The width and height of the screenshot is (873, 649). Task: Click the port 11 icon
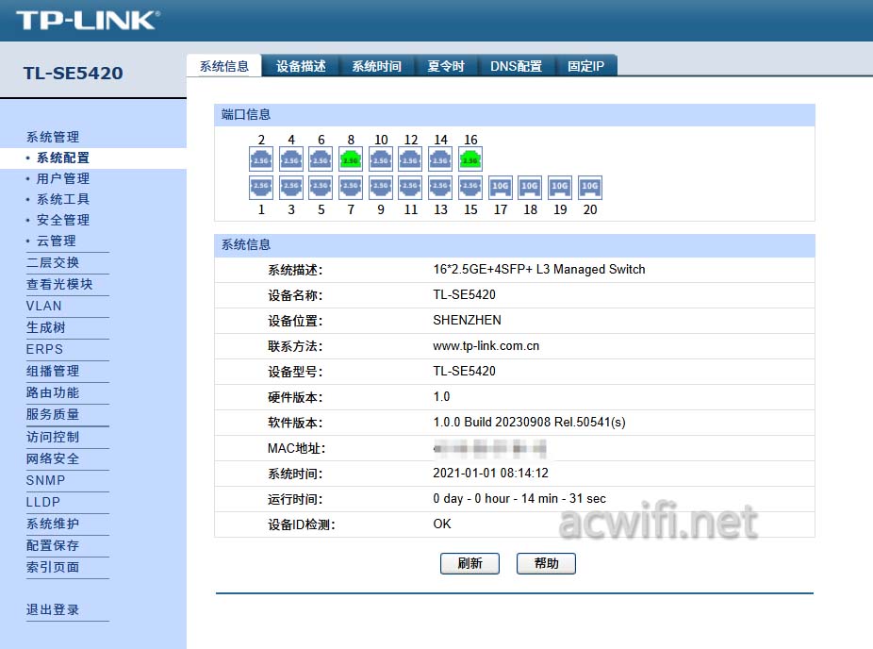point(410,187)
